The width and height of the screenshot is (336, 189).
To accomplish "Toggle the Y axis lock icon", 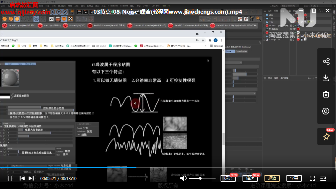I will [x=59, y=12].
